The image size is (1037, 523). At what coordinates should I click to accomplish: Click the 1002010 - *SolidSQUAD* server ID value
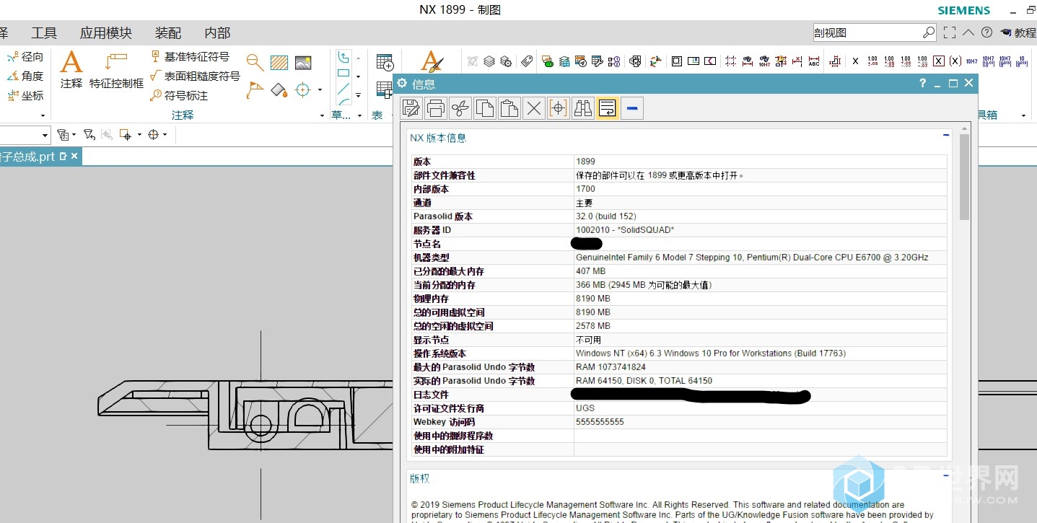[625, 229]
